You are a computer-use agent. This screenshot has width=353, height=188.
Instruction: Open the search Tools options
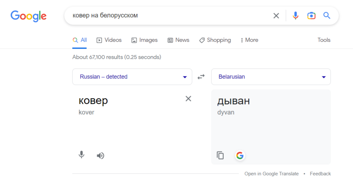(324, 40)
